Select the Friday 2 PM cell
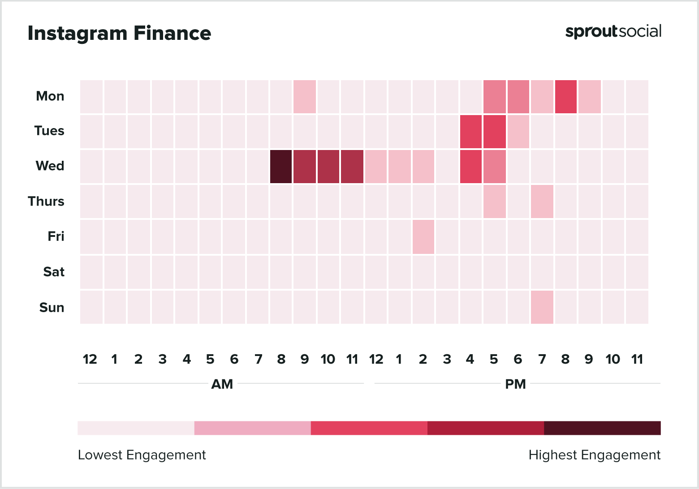Image resolution: width=699 pixels, height=489 pixels. 423,237
